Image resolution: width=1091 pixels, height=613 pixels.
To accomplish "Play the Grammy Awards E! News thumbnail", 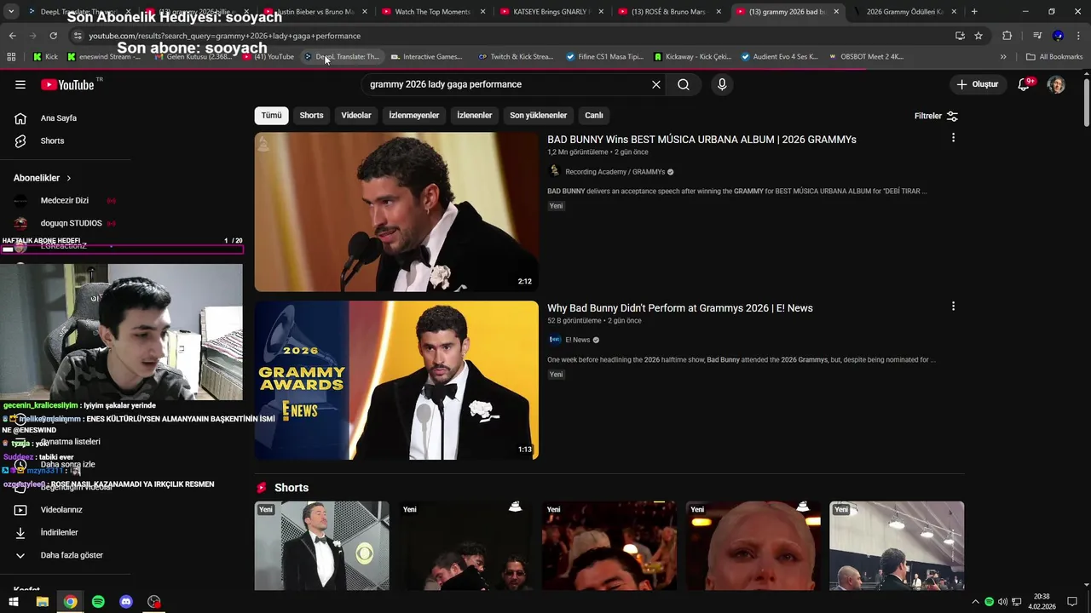I will [396, 381].
